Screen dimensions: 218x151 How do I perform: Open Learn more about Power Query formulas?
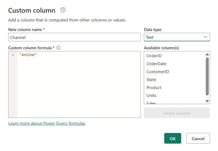click(47, 123)
